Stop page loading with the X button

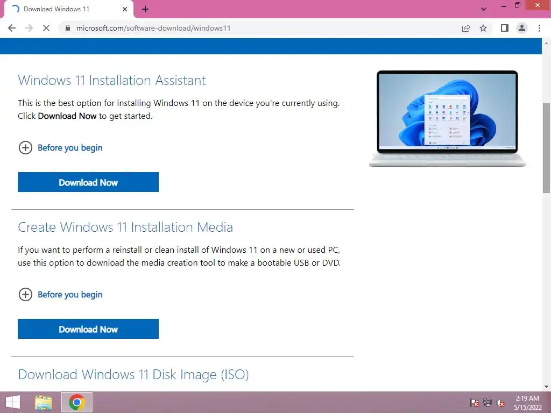pos(46,28)
